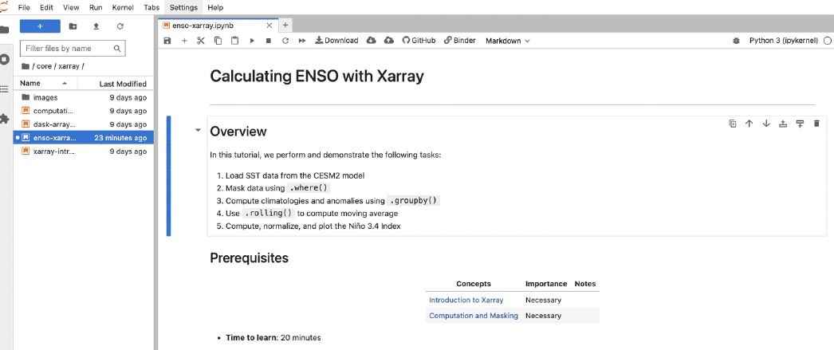This screenshot has width=834, height=350.
Task: Run the selected cell with play icon
Action: coord(252,41)
